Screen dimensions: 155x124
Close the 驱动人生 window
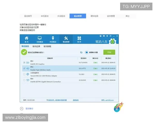click(117, 36)
